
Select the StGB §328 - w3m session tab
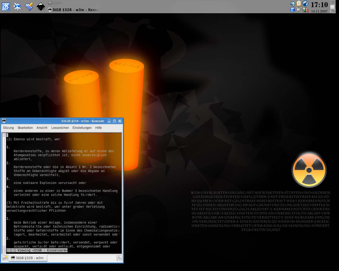[x=28, y=258]
